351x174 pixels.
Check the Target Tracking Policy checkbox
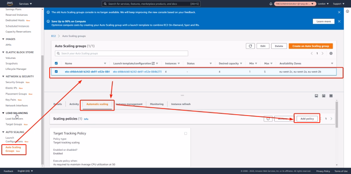pos(186,134)
